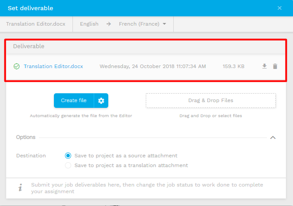293x206 pixels.
Task: Click the arrow between English and French
Action: (109, 24)
